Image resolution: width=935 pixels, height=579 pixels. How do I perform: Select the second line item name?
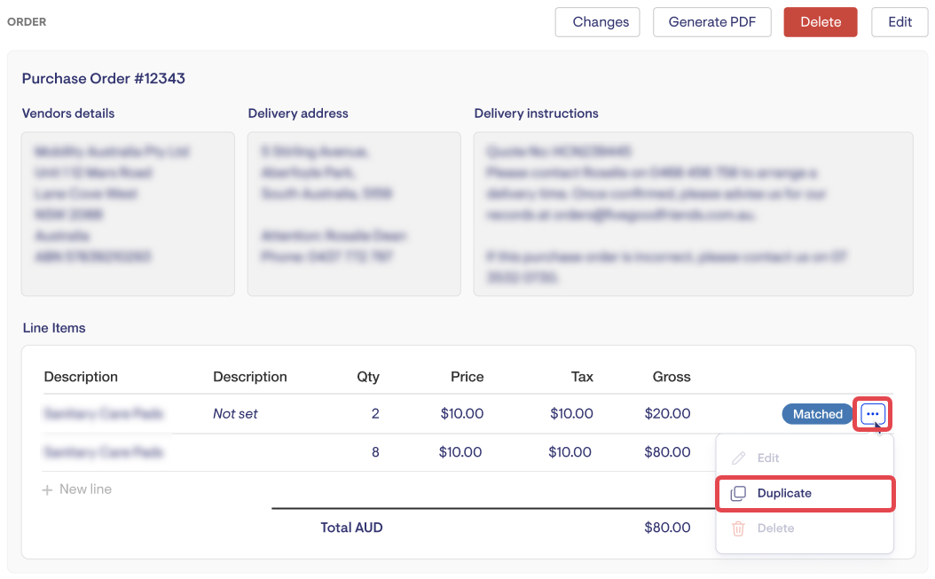(103, 452)
